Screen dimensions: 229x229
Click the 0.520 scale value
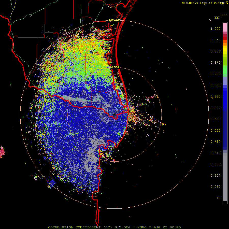click(x=216, y=131)
